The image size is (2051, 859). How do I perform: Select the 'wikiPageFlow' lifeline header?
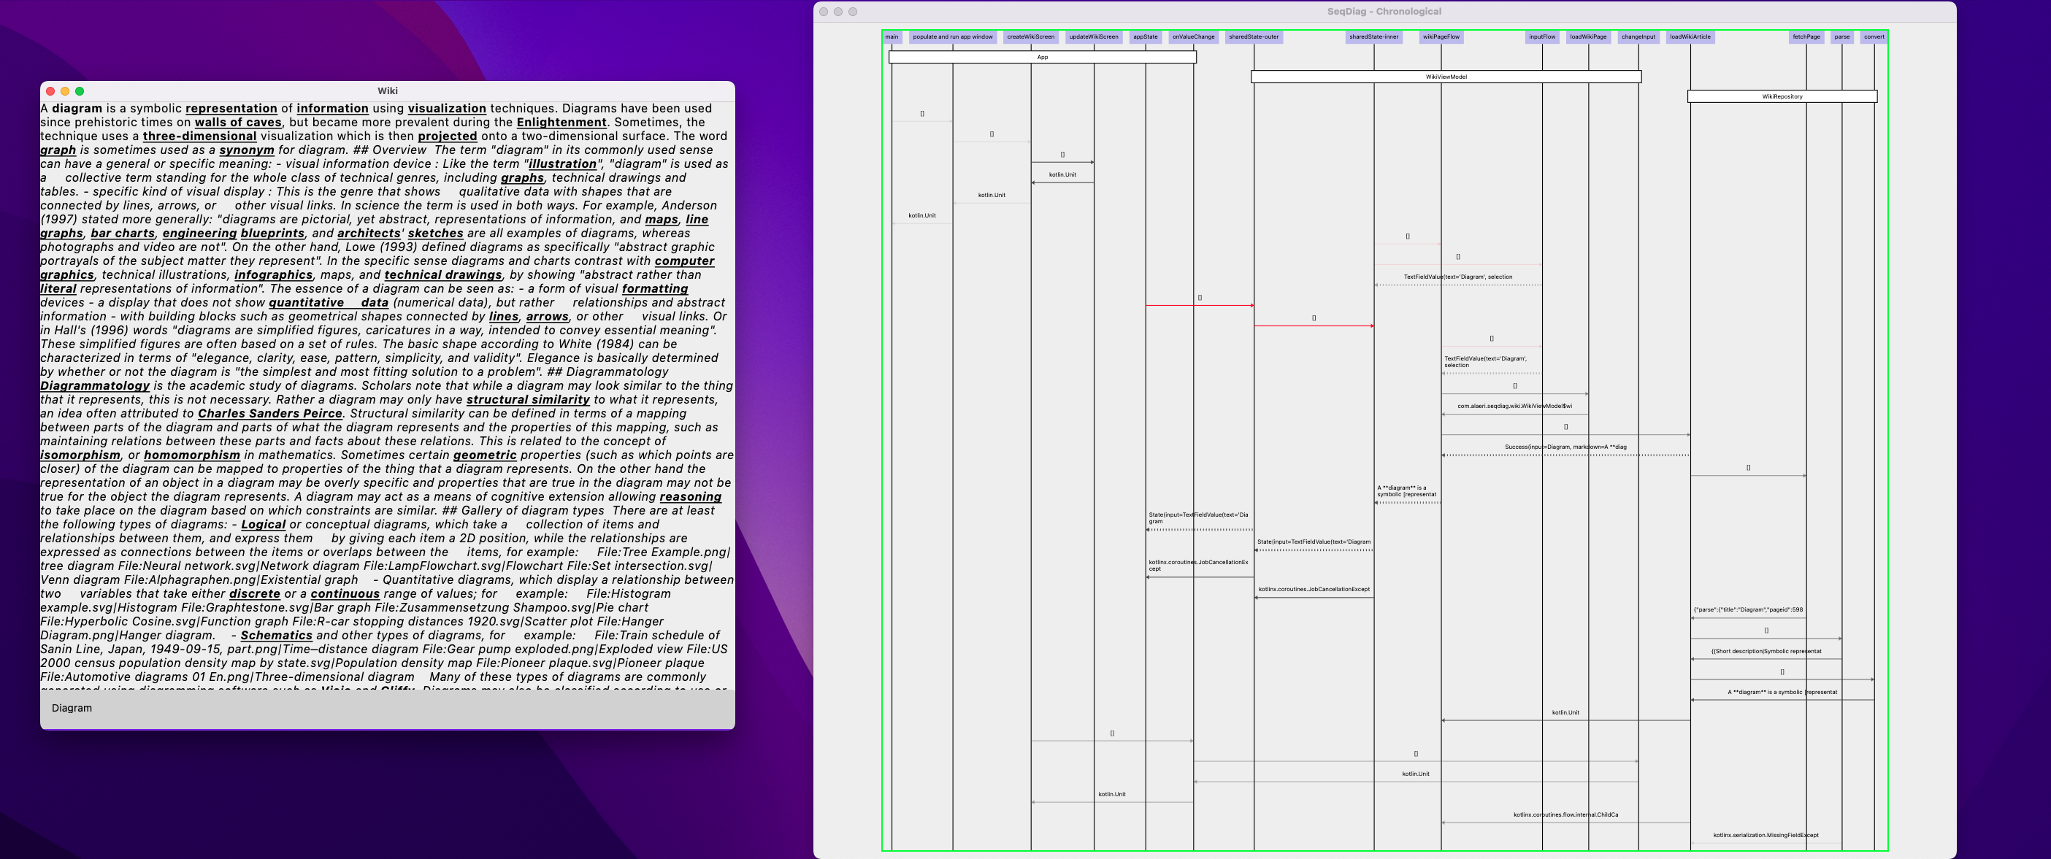tap(1441, 36)
